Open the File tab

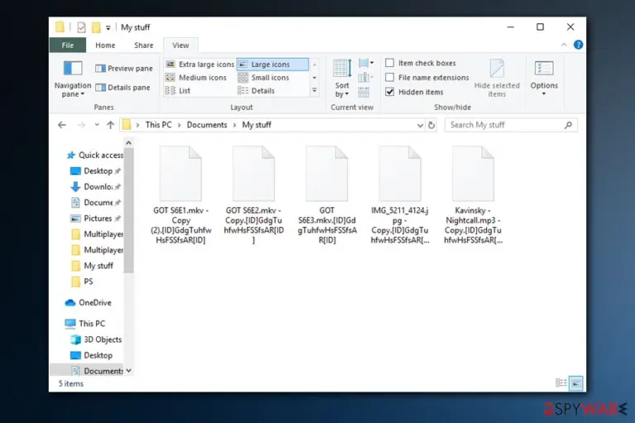[68, 45]
